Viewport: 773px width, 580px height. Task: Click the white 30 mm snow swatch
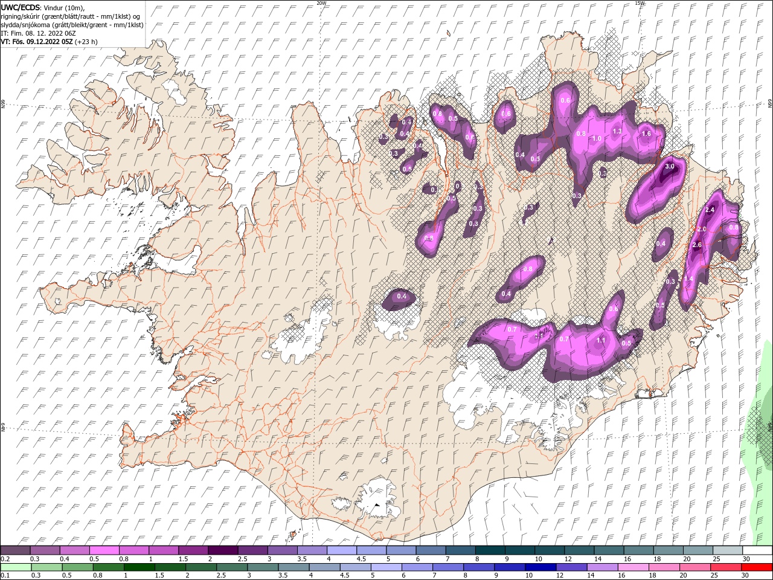point(757,550)
